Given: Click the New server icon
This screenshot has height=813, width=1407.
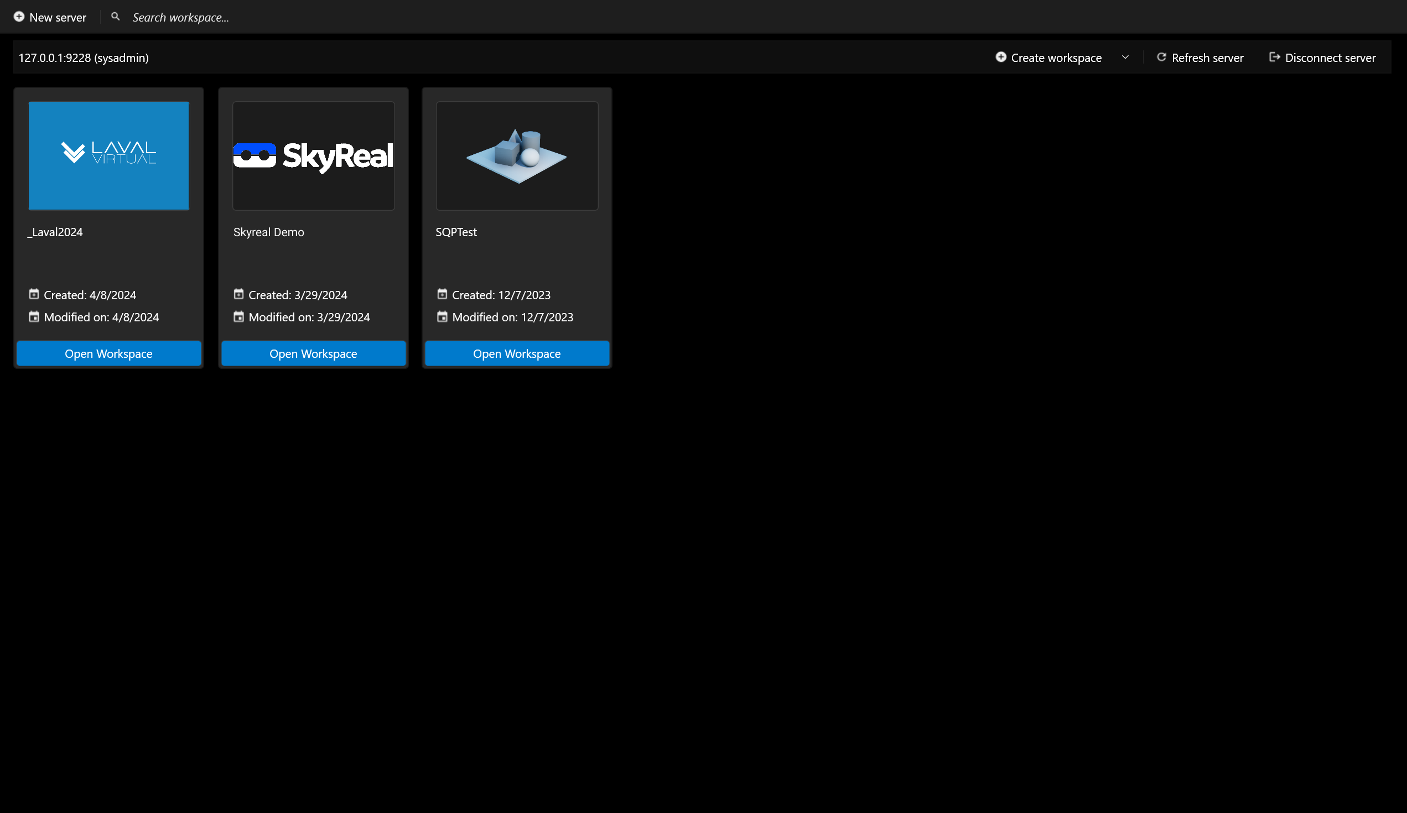Looking at the screenshot, I should click(x=19, y=17).
